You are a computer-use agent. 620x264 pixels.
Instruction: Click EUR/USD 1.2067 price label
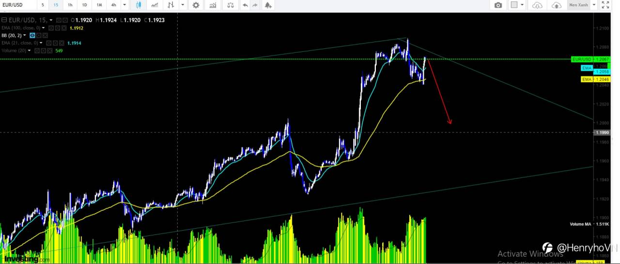click(x=590, y=59)
